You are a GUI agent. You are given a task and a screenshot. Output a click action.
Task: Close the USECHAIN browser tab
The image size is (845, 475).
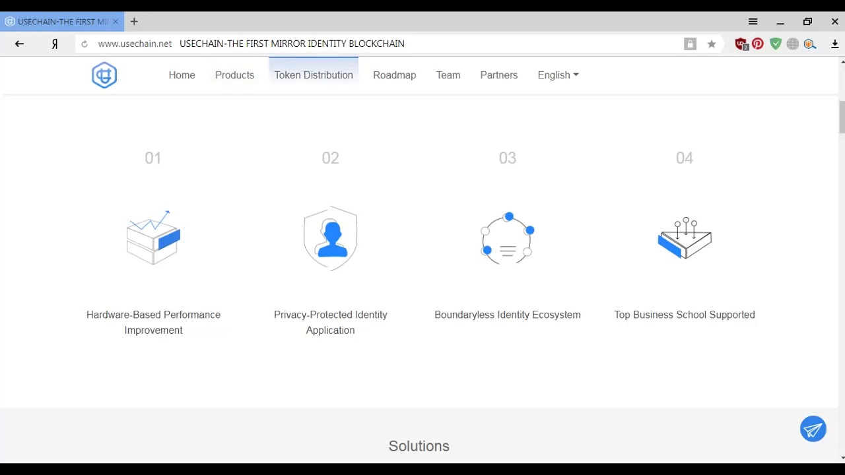click(116, 22)
